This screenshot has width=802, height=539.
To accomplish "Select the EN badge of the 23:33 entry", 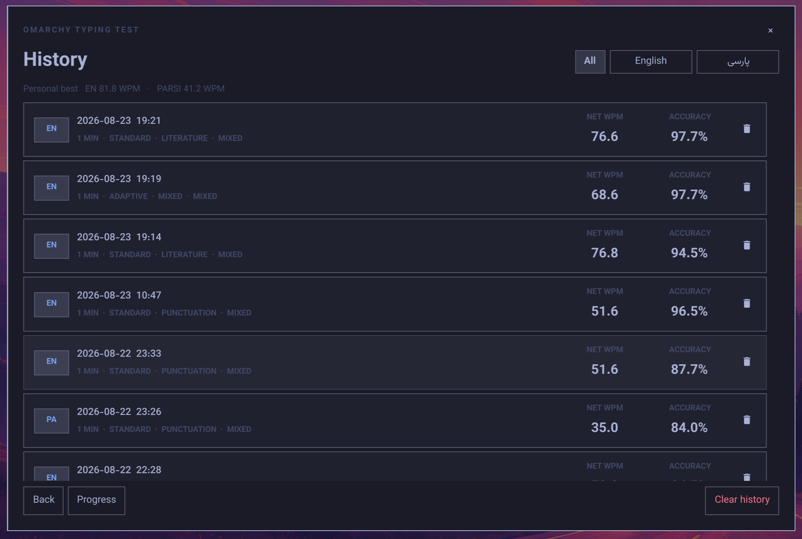I will [51, 362].
